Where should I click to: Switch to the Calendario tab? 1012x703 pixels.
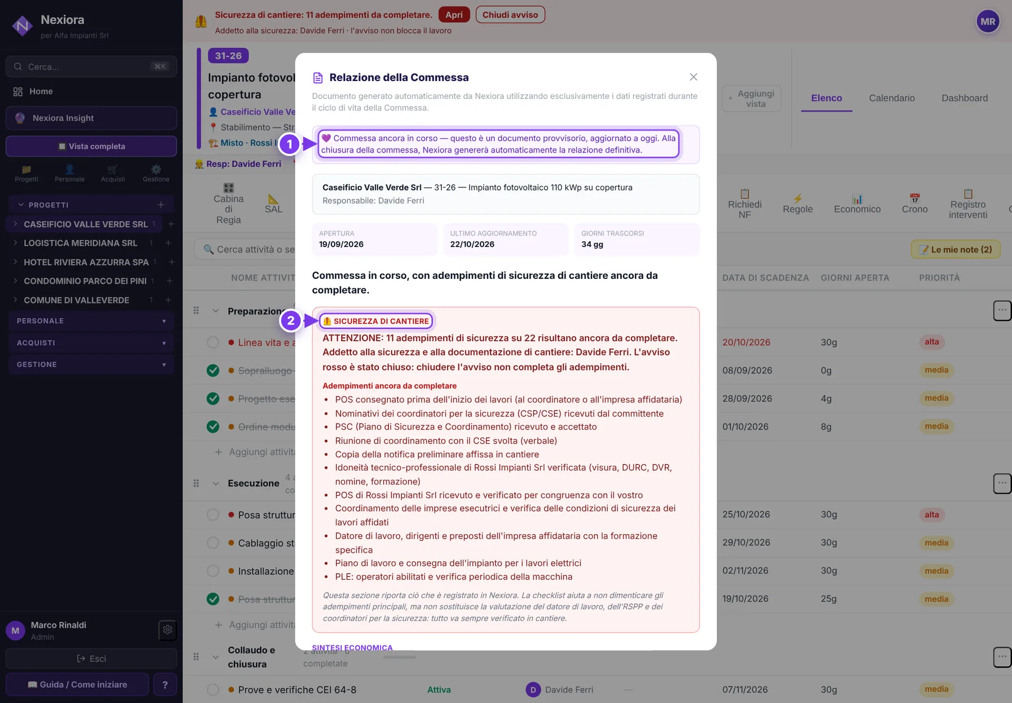tap(892, 98)
